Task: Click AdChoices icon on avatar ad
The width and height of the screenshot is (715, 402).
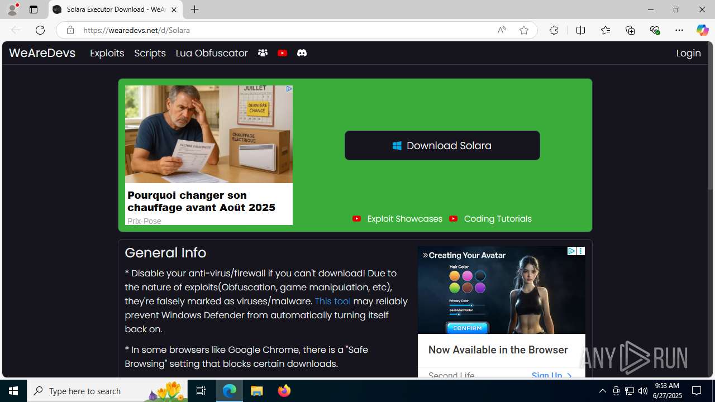Action: click(571, 251)
